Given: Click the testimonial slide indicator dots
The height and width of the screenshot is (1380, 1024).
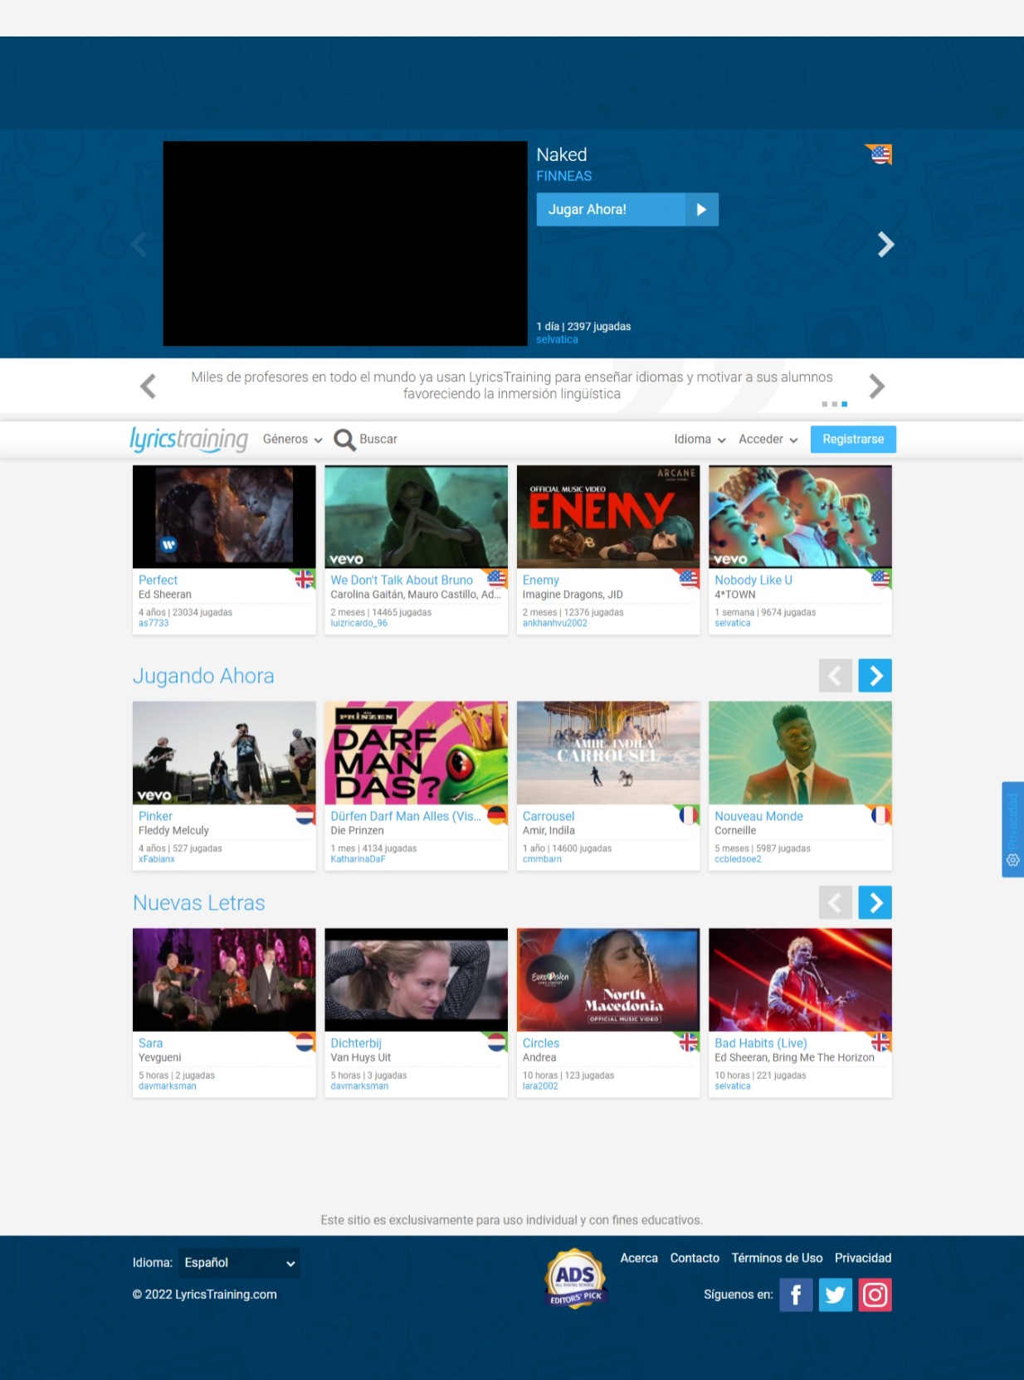Looking at the screenshot, I should point(835,404).
